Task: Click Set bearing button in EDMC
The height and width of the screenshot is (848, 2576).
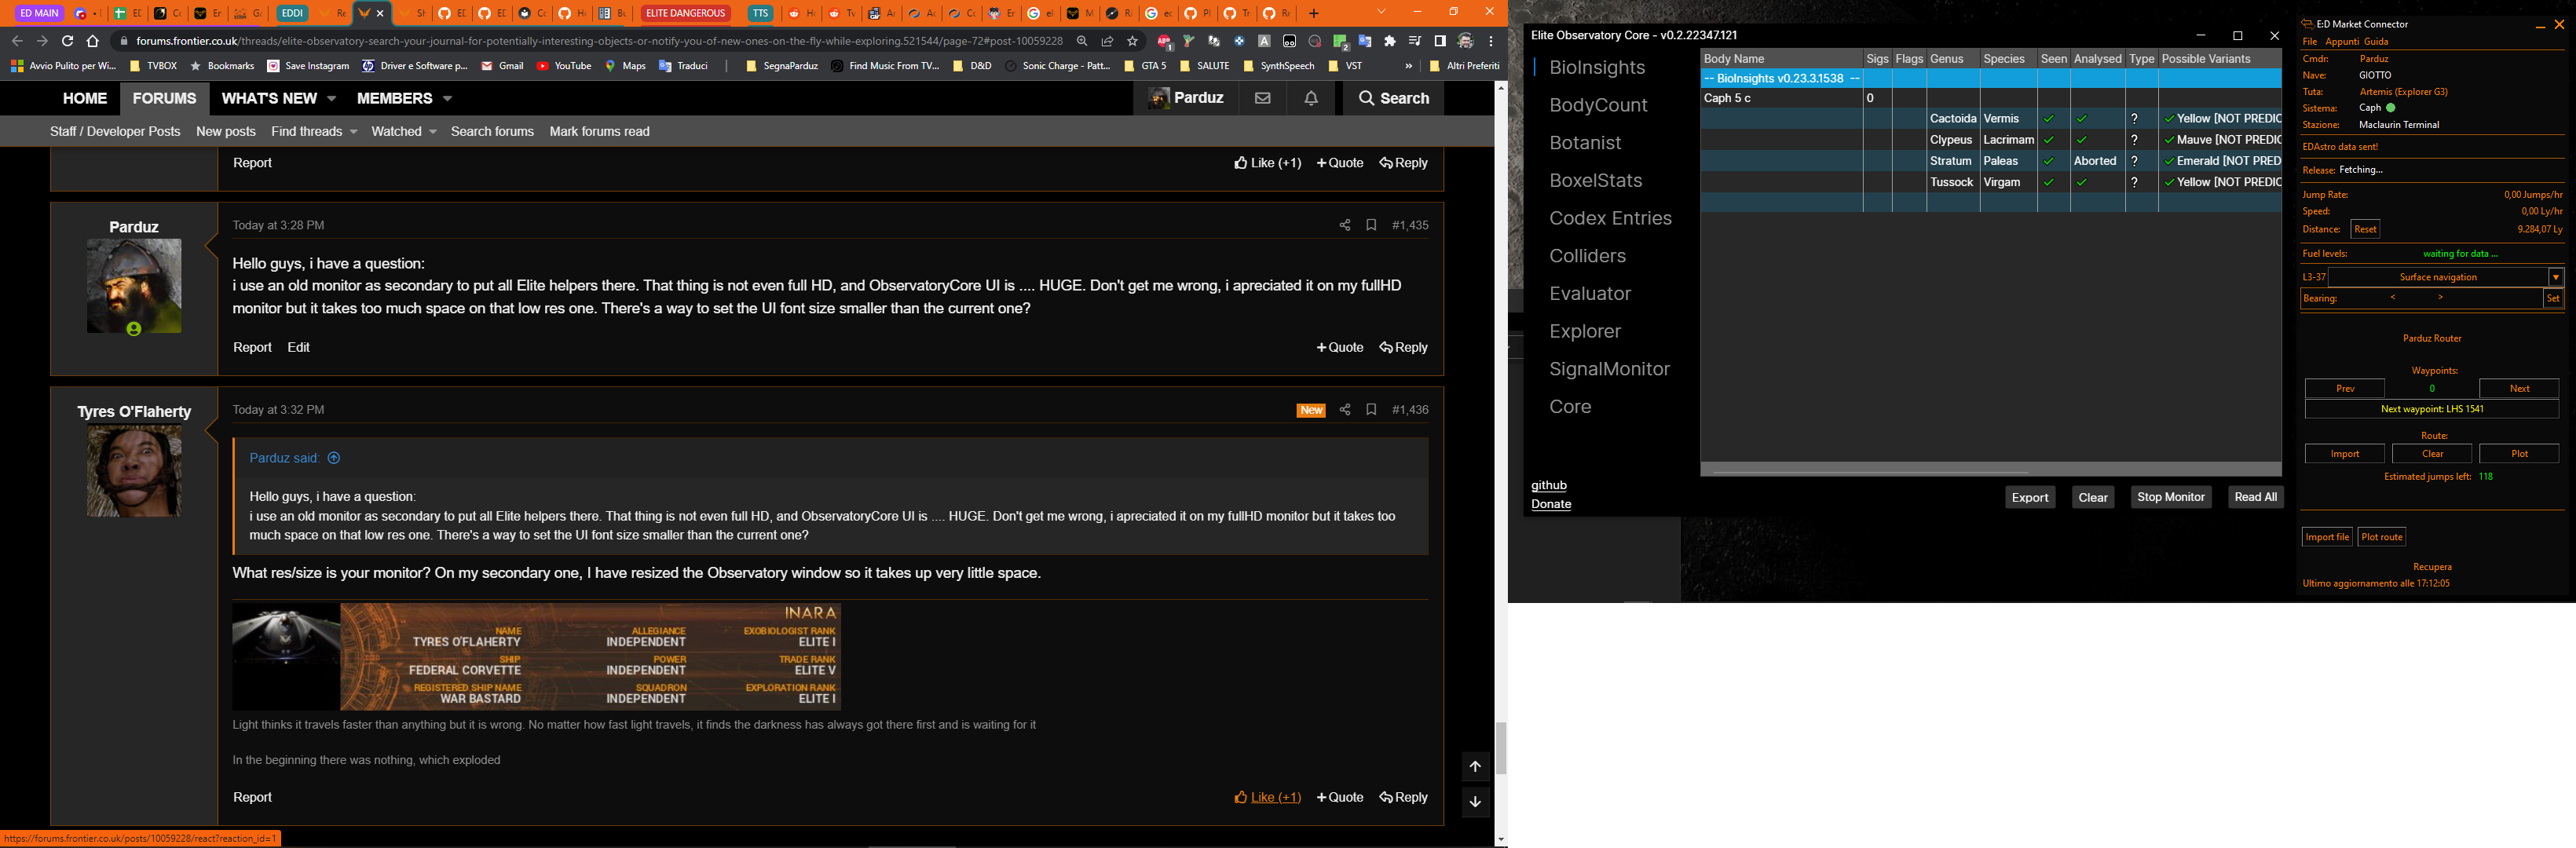Action: click(2553, 298)
